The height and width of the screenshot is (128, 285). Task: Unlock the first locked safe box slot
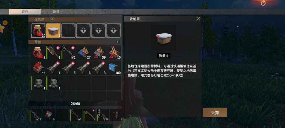(84, 30)
